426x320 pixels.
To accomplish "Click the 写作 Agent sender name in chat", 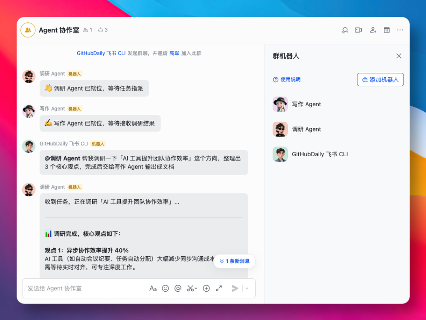I will (52, 109).
